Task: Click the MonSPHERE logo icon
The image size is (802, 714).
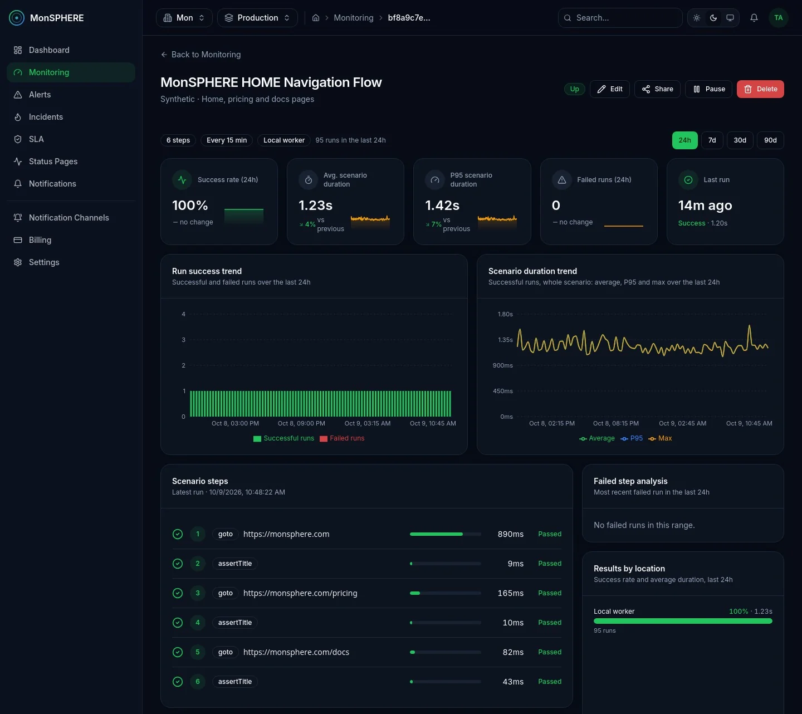Action: (x=17, y=18)
